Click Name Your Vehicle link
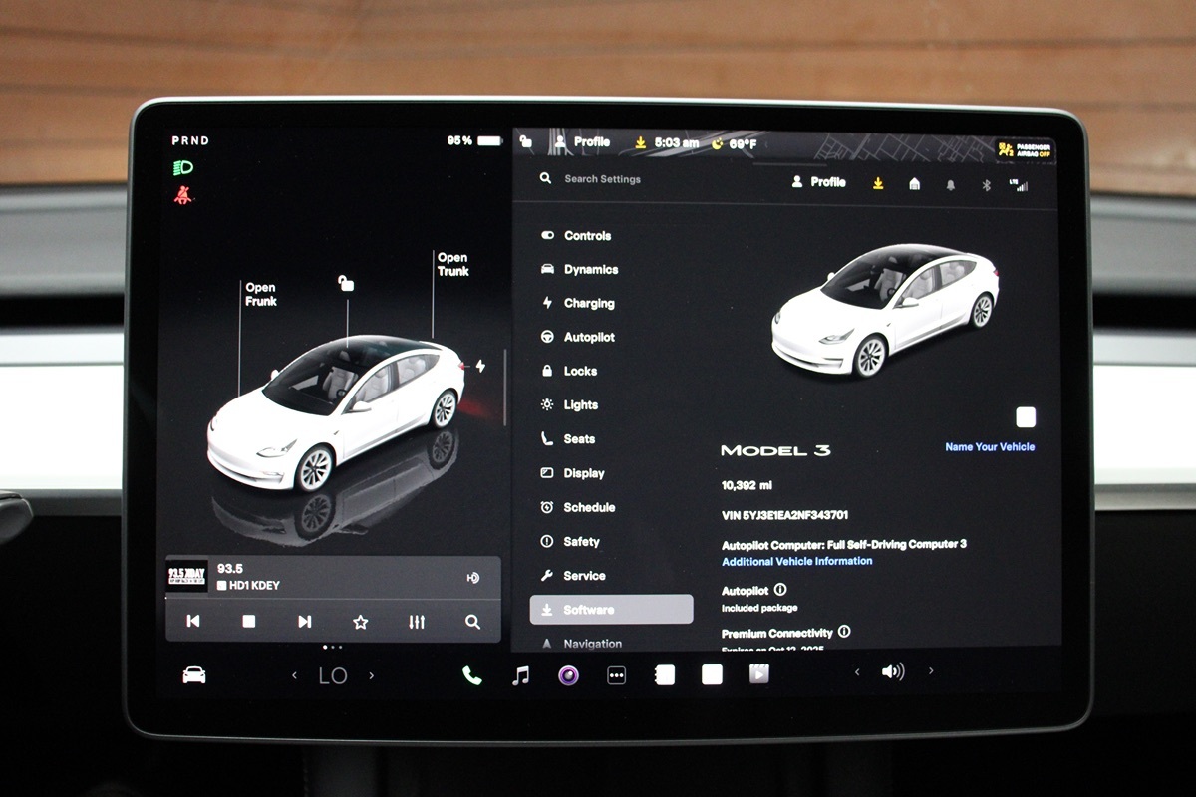This screenshot has width=1196, height=797. [x=989, y=447]
